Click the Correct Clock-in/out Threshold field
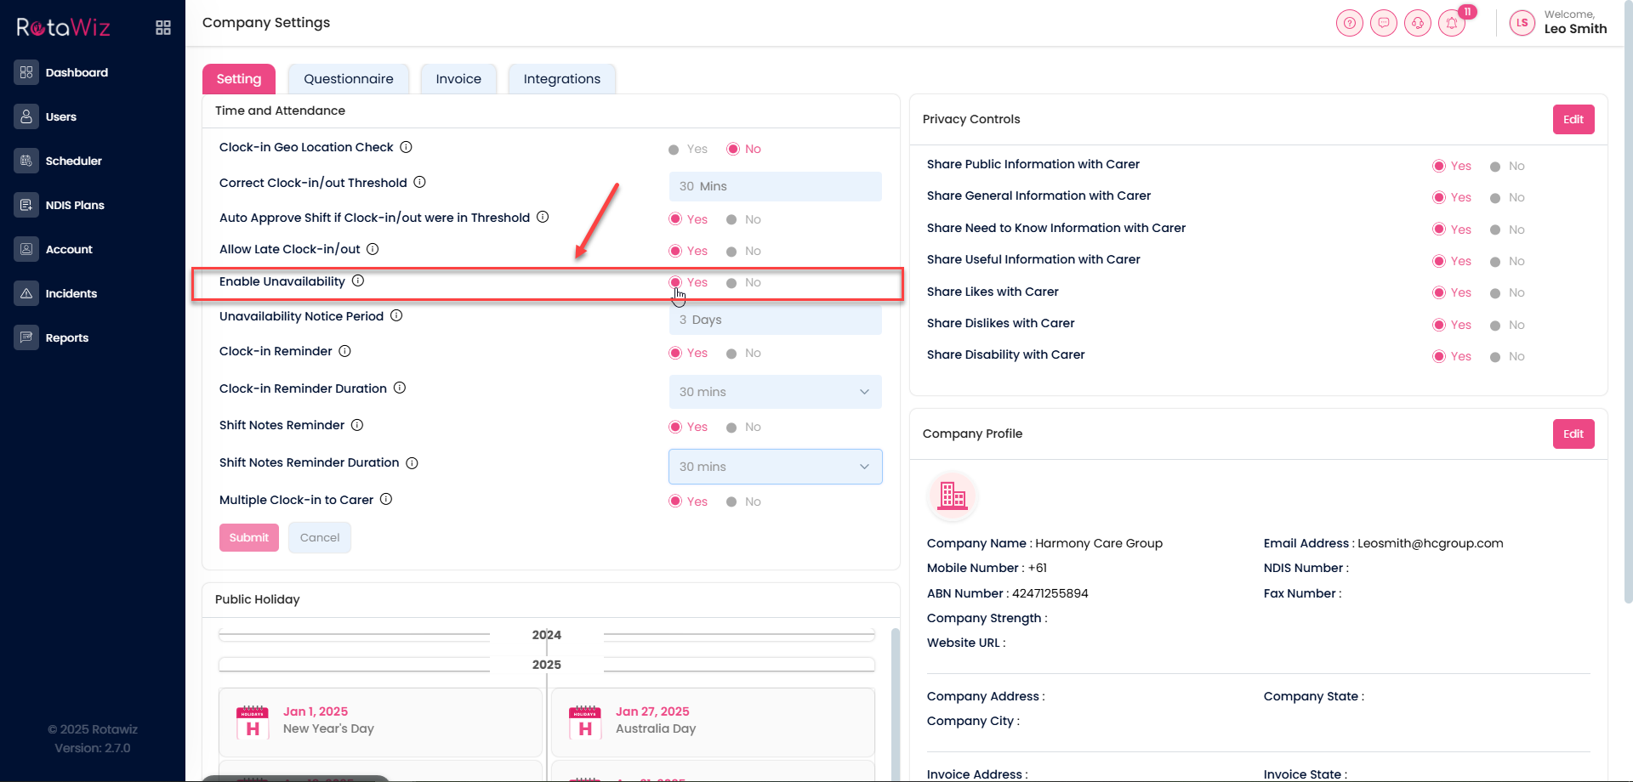This screenshot has height=782, width=1633. [x=775, y=186]
